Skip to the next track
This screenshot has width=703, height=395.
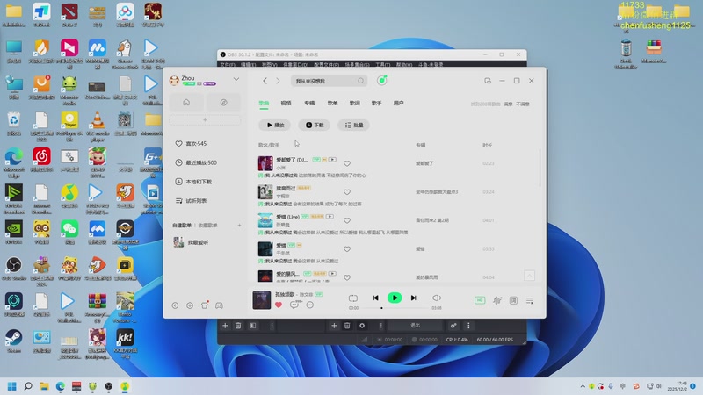tap(413, 298)
